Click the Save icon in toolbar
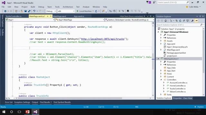This screenshot has height=115, width=206. coord(26,11)
